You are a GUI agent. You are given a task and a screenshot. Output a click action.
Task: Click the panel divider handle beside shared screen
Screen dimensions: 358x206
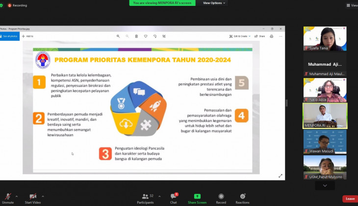click(286, 103)
